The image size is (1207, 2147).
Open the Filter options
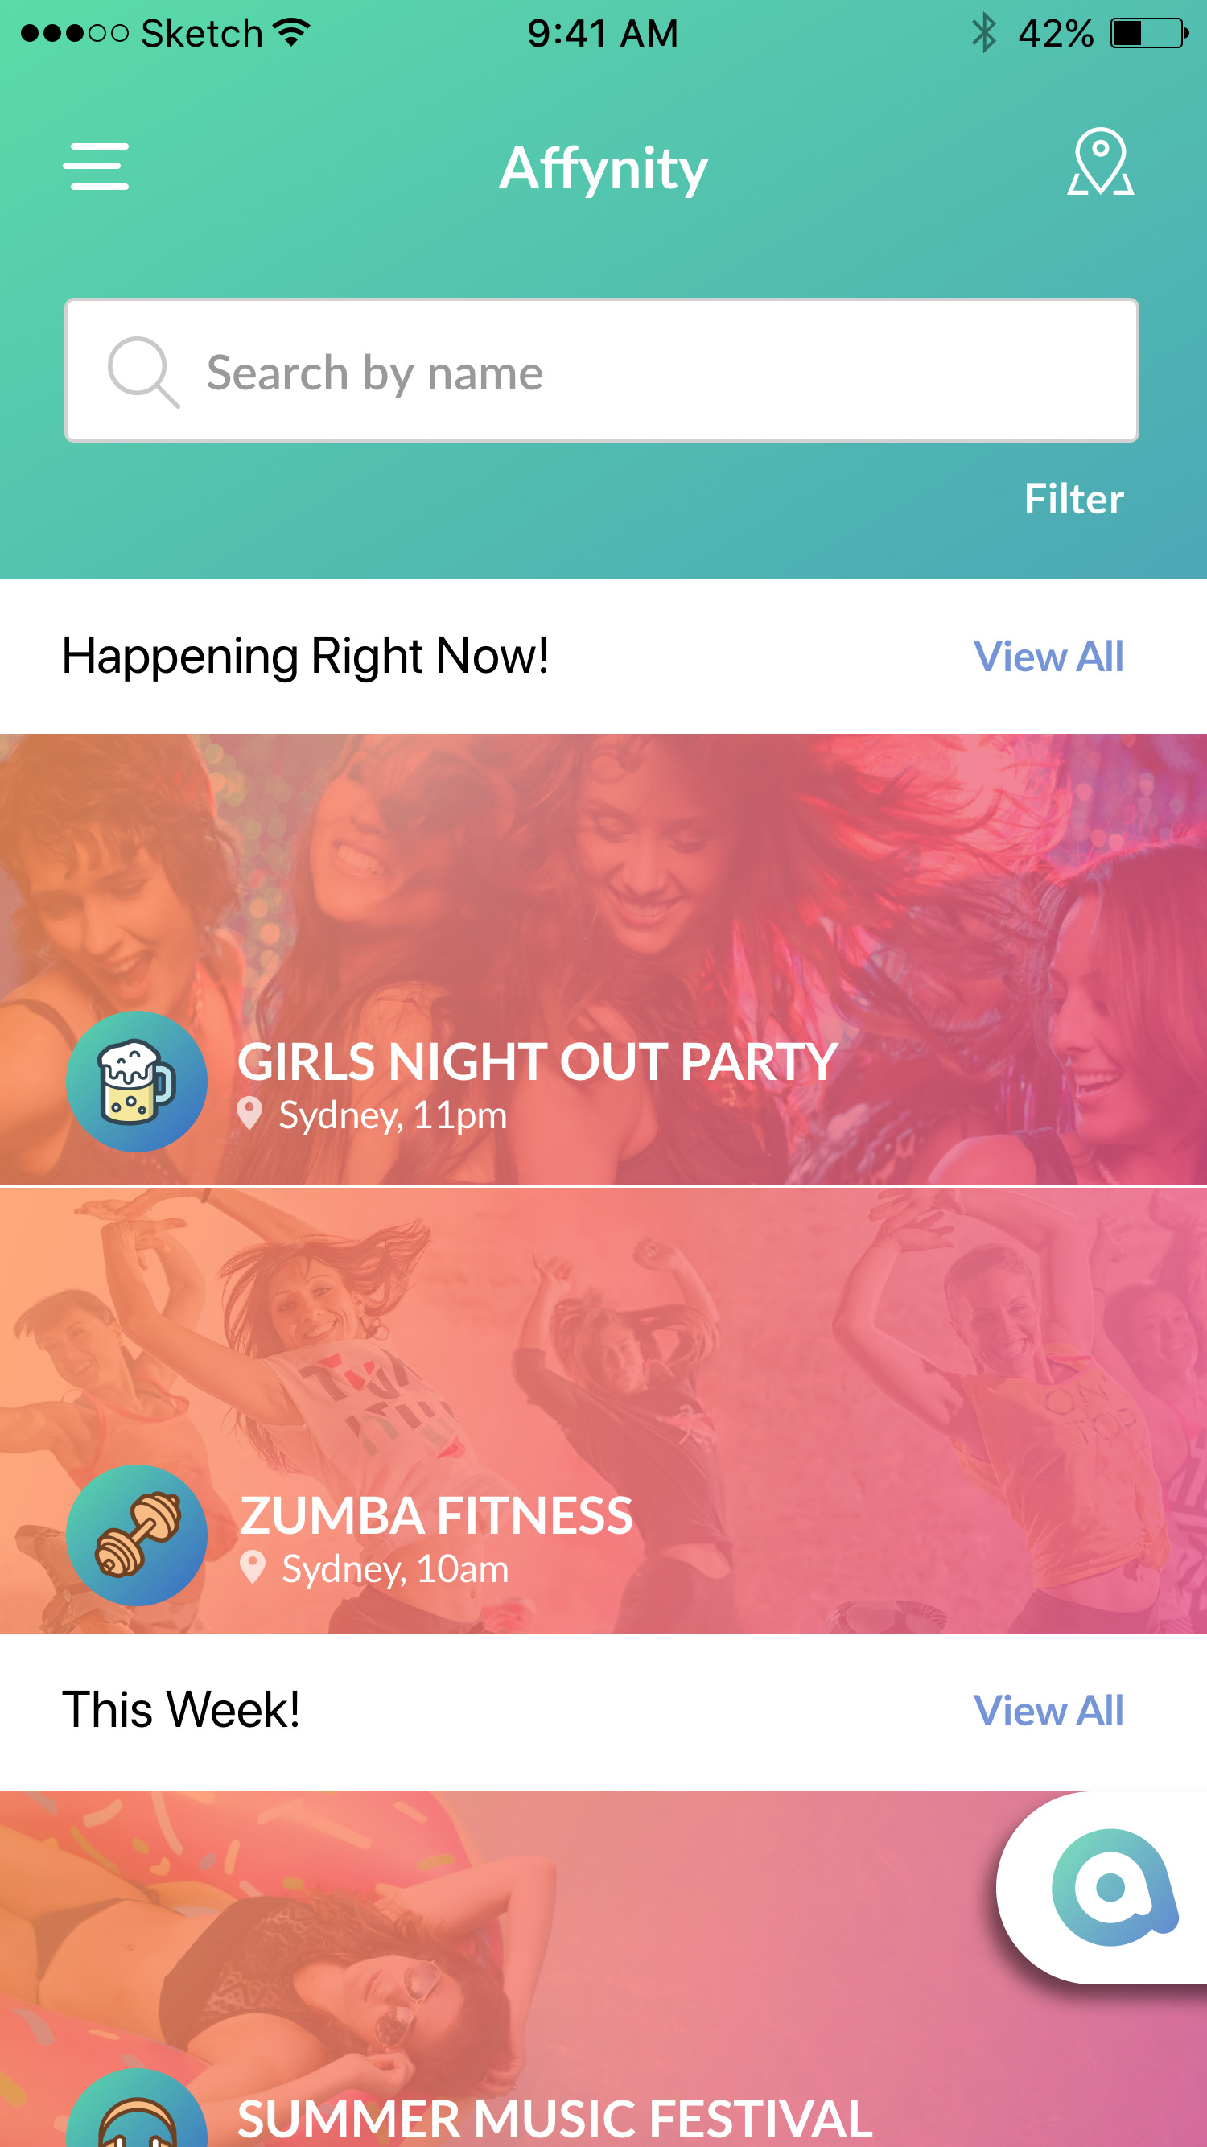point(1073,498)
